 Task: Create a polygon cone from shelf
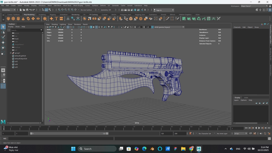(x=23, y=19)
